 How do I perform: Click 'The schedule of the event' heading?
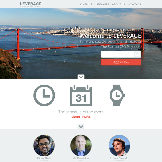tap(81, 112)
